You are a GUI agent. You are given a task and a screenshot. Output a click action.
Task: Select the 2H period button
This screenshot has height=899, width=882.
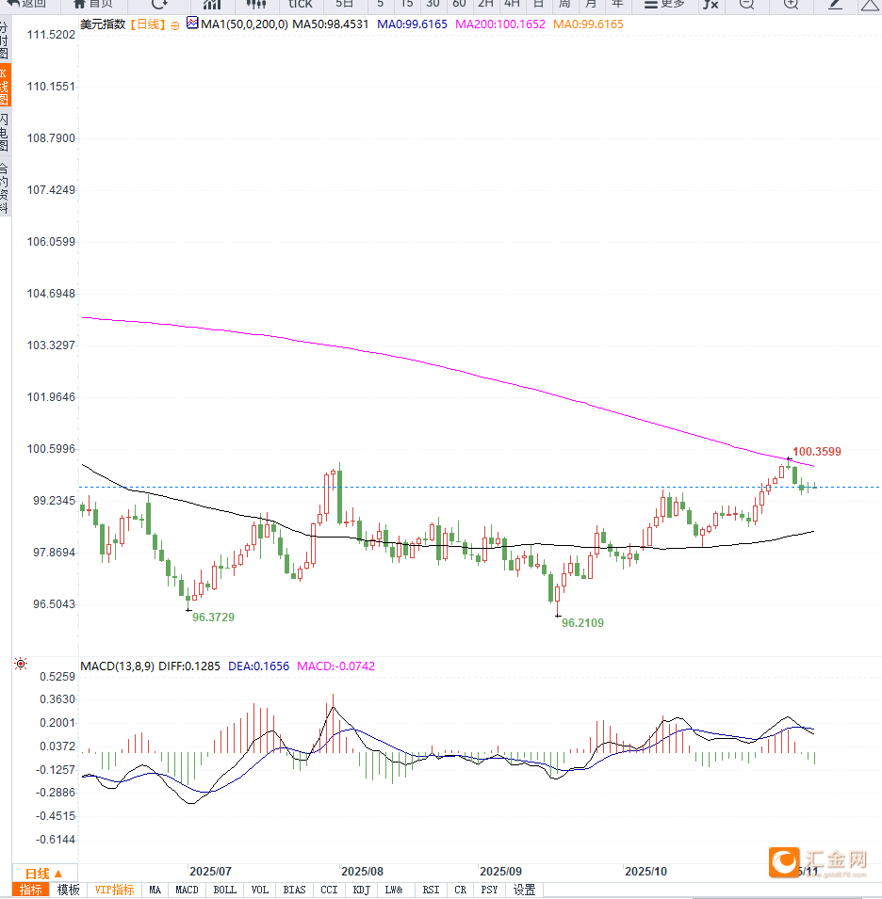click(x=485, y=4)
